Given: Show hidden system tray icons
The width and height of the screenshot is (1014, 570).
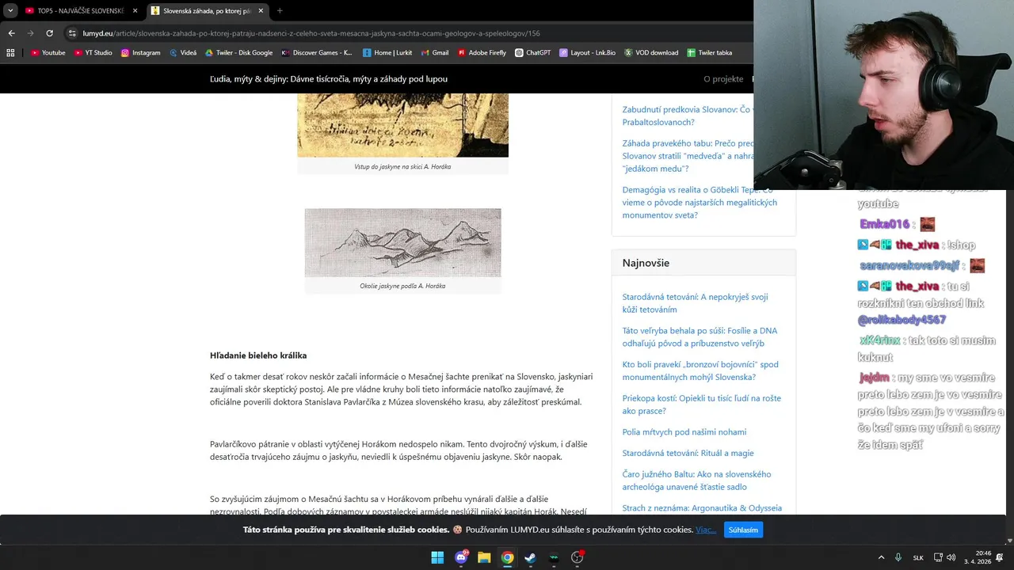Looking at the screenshot, I should point(881,557).
